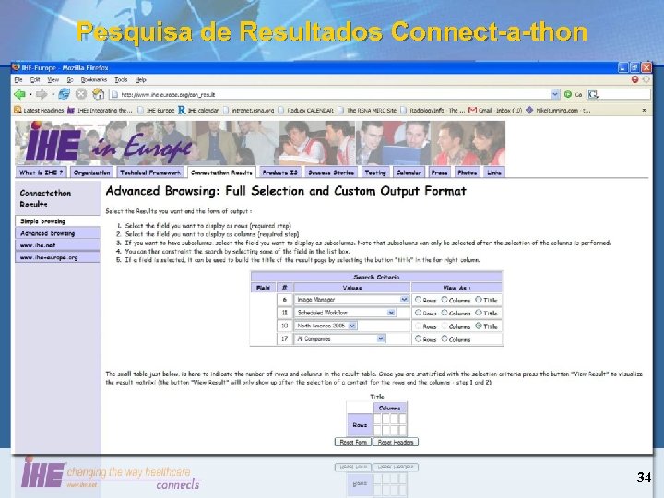Open the Latest Headlines feed bookmark
664x498 pixels.
click(x=39, y=110)
